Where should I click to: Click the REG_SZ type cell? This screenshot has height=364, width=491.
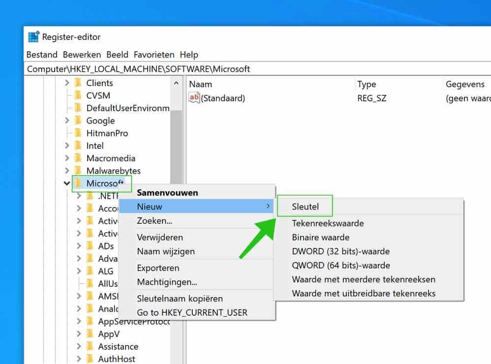[x=372, y=98]
